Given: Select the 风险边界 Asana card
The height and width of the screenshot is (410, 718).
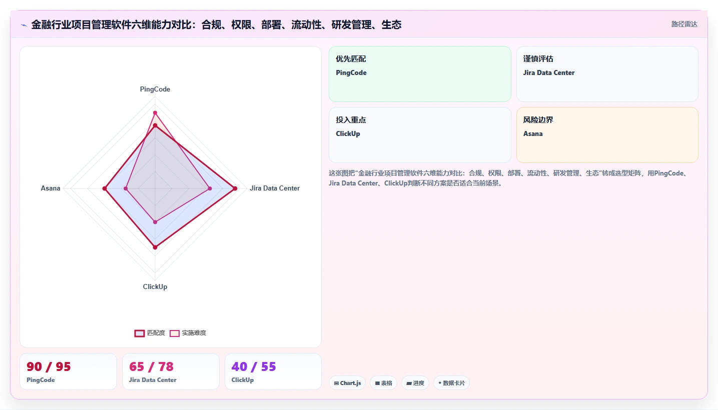Looking at the screenshot, I should tap(607, 135).
